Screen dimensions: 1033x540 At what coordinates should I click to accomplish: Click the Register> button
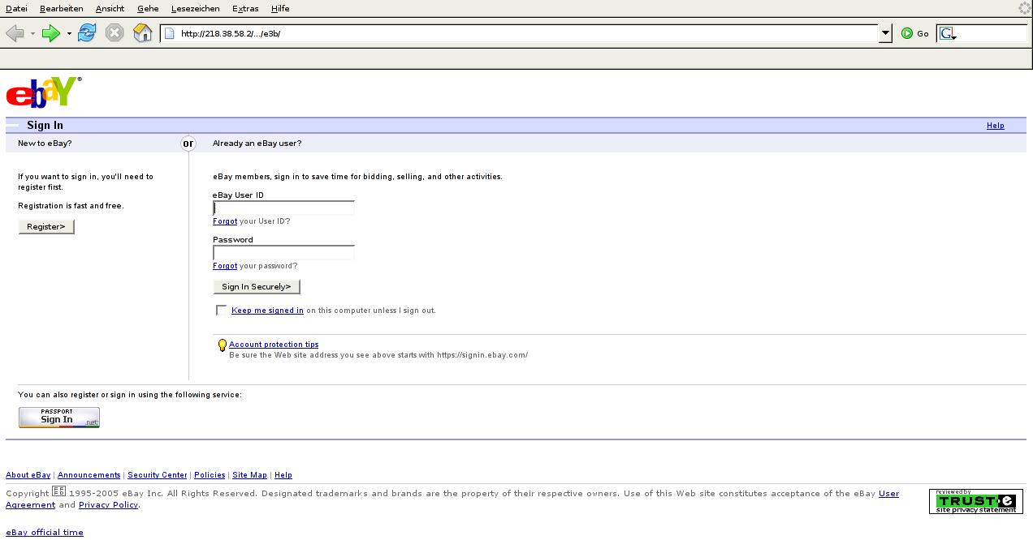46,227
